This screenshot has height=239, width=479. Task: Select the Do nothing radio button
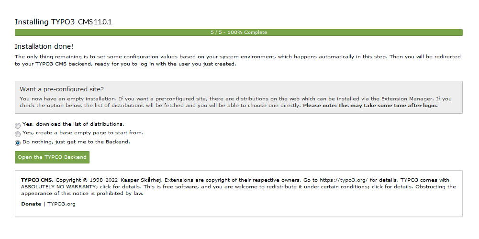18,143
